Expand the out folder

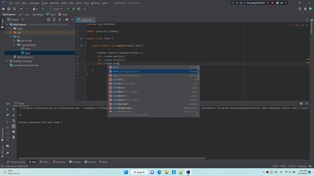[11, 33]
